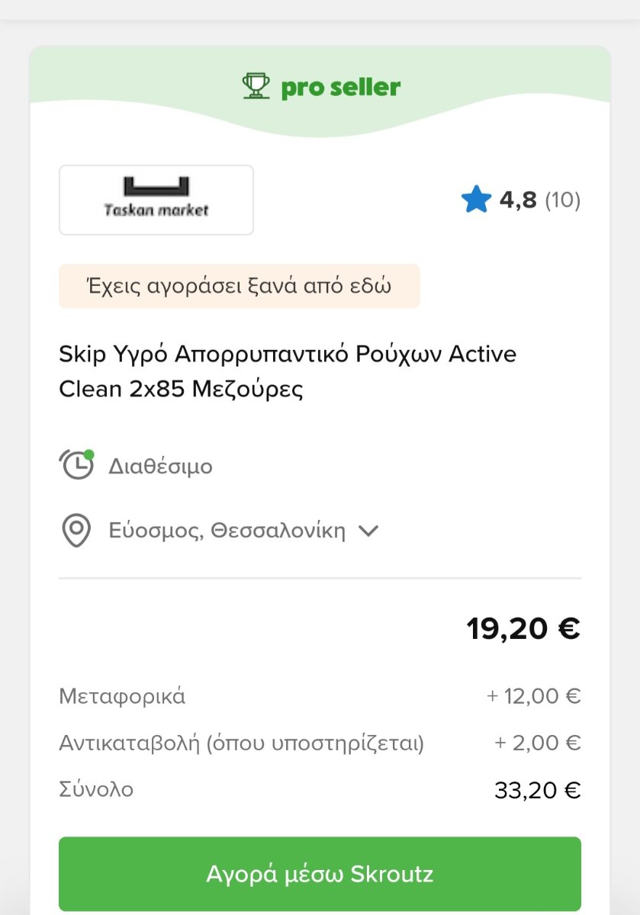
Task: Click the + 12,00 € shipping amount
Action: [x=534, y=696]
